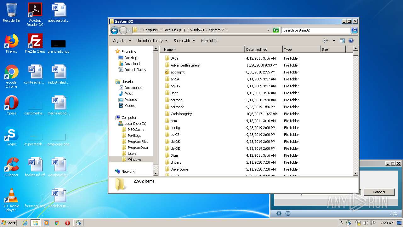Open Include in library dropdown
The width and height of the screenshot is (403, 227).
pos(152,41)
